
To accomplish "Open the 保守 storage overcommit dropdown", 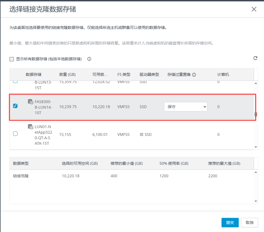I will point(185,107).
